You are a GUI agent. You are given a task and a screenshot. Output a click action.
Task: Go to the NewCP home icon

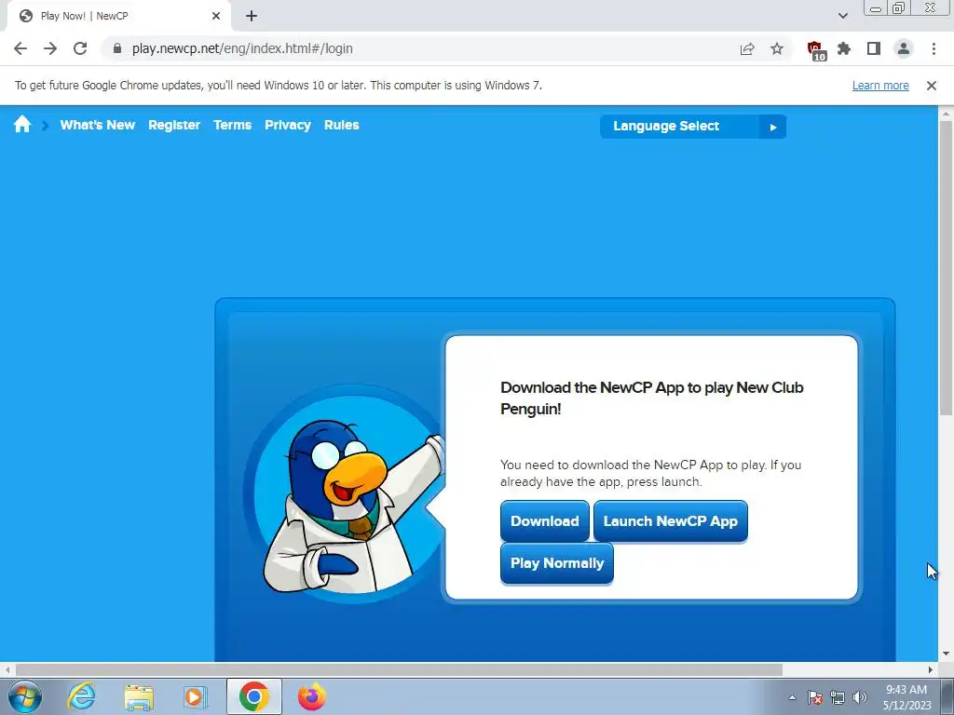(22, 125)
